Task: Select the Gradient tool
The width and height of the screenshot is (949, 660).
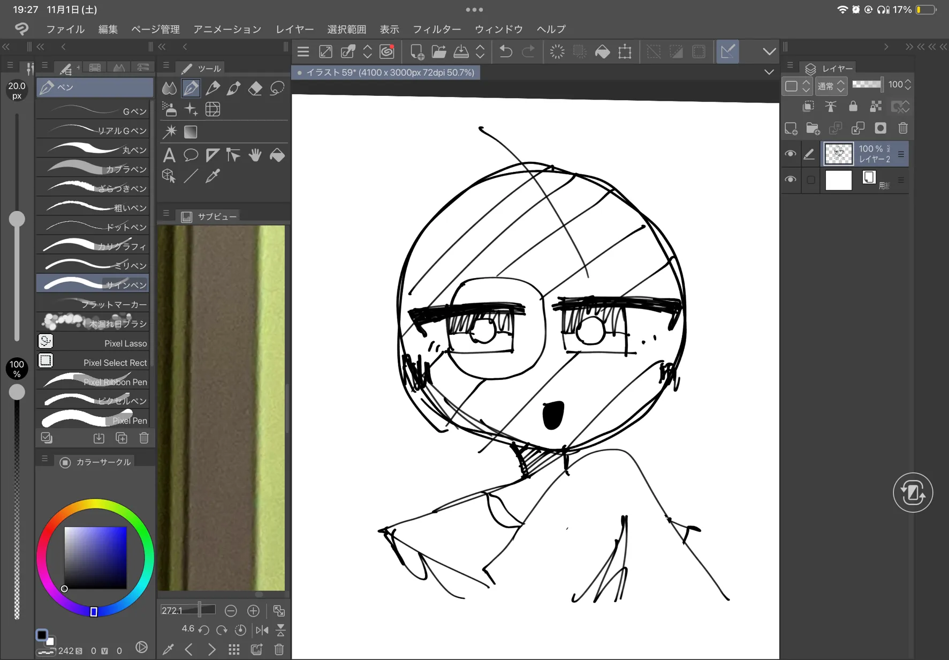Action: tap(191, 132)
